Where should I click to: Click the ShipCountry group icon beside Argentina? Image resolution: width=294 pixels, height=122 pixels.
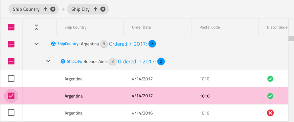click(x=54, y=44)
